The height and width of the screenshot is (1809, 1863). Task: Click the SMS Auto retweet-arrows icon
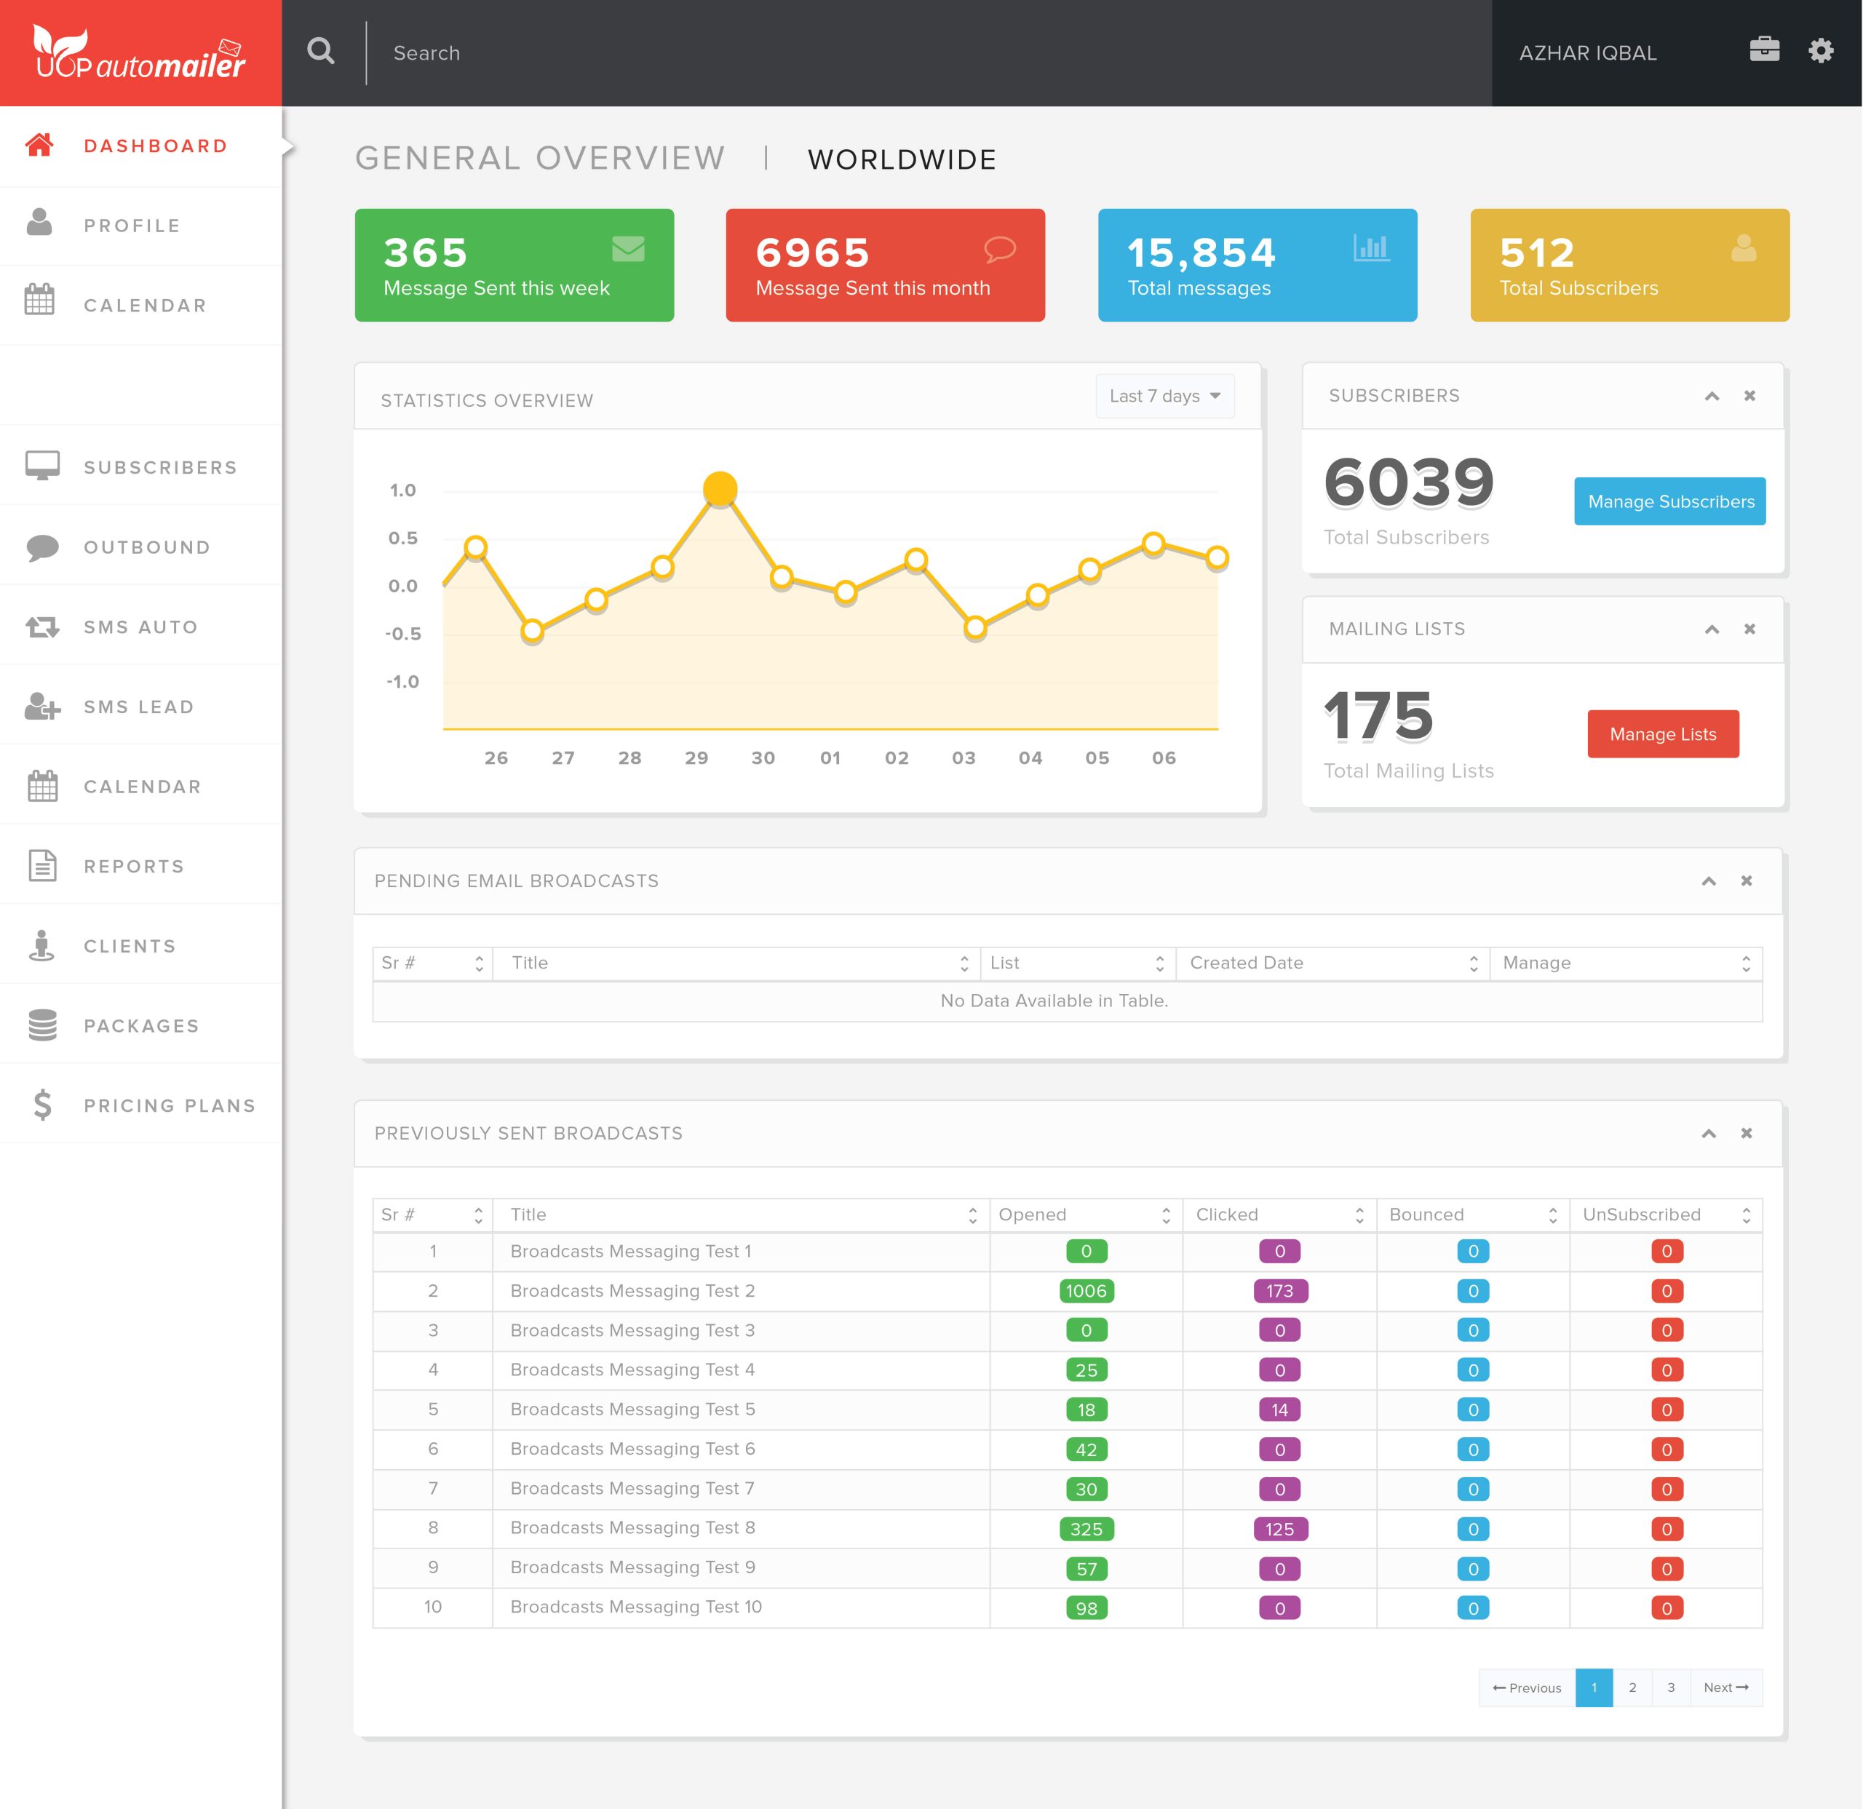coord(41,627)
